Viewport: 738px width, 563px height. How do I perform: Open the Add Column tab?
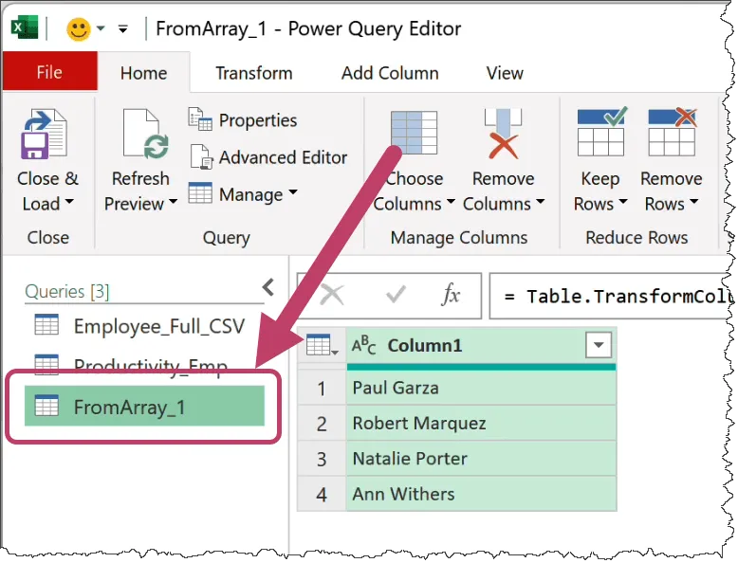tap(390, 73)
